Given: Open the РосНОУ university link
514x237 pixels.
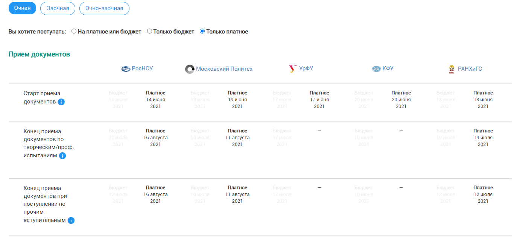Looking at the screenshot, I should click(x=142, y=68).
